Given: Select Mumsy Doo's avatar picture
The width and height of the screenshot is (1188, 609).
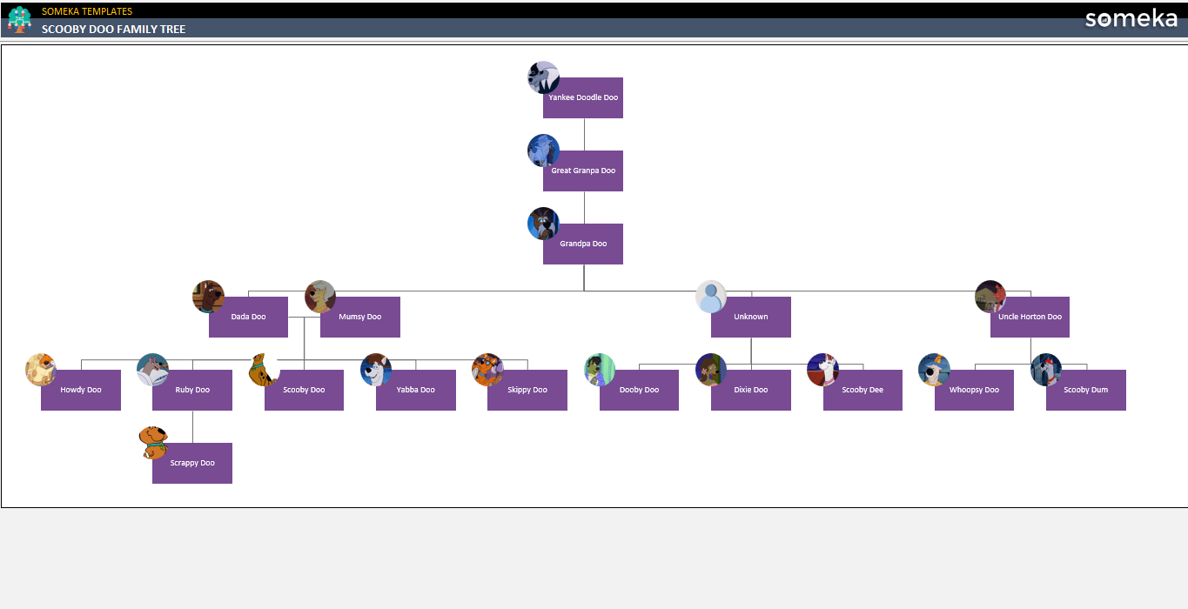Looking at the screenshot, I should pyautogui.click(x=320, y=297).
